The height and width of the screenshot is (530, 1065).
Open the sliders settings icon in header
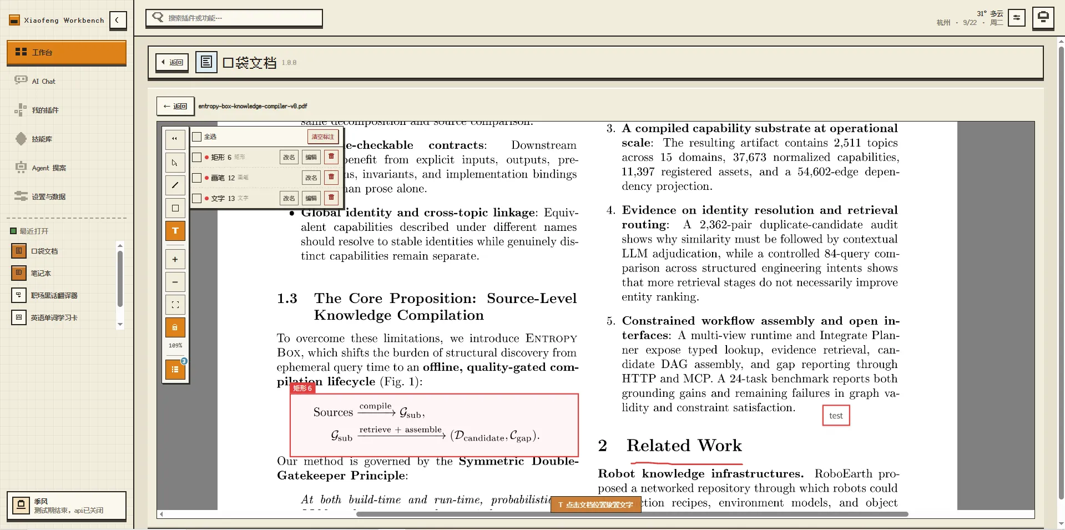(1016, 18)
